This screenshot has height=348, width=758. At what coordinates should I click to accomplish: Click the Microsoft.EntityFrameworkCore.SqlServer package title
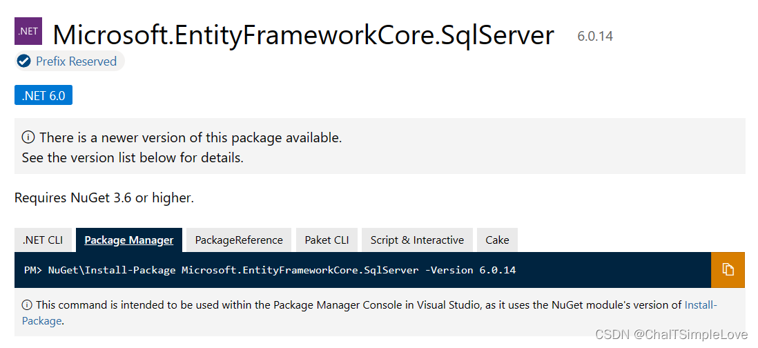[303, 35]
